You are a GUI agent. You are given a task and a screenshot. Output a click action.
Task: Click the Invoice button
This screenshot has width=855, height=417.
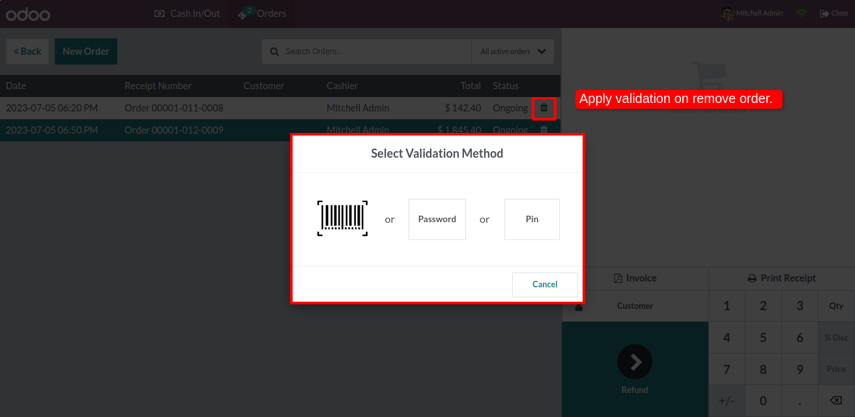click(x=635, y=278)
